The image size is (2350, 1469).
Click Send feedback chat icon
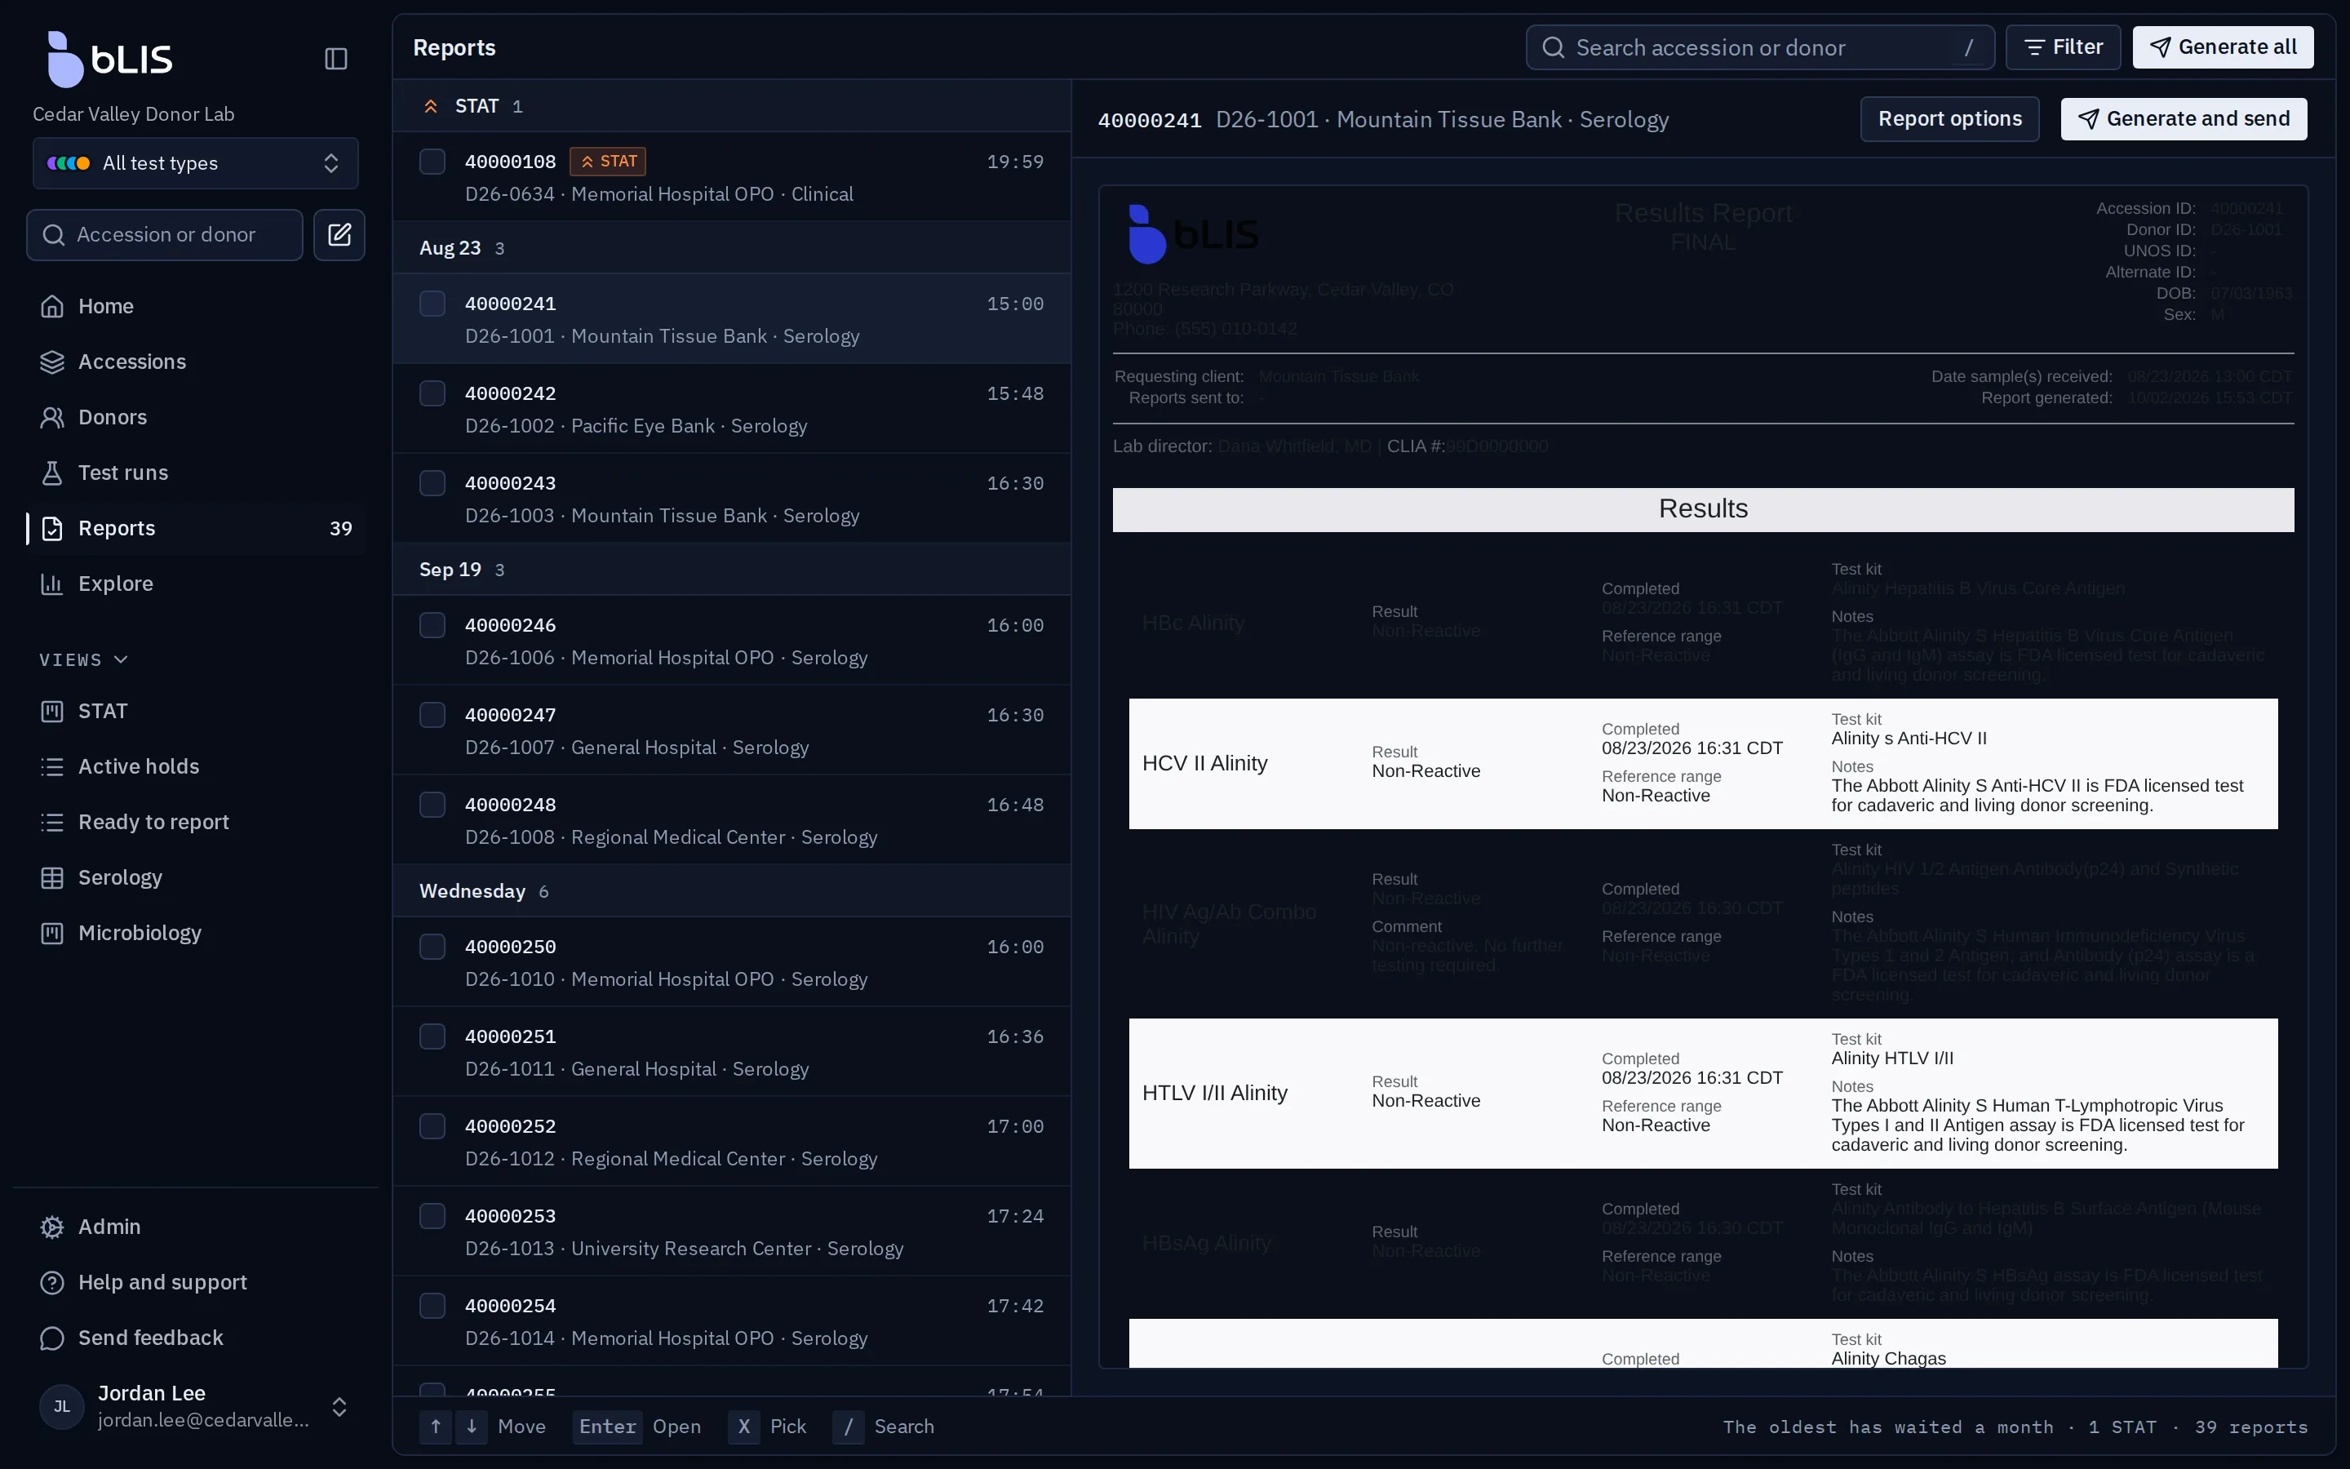click(52, 1337)
